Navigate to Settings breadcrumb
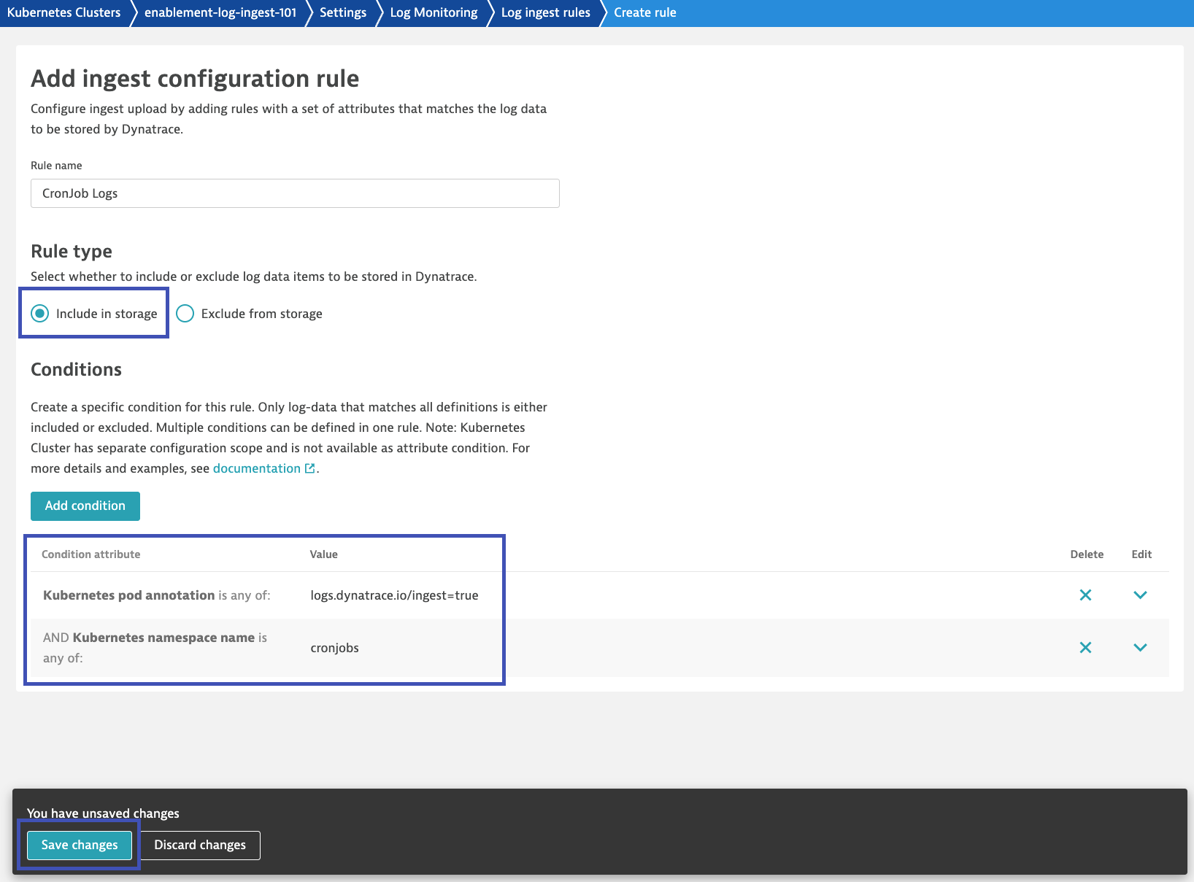This screenshot has height=882, width=1194. [x=343, y=12]
